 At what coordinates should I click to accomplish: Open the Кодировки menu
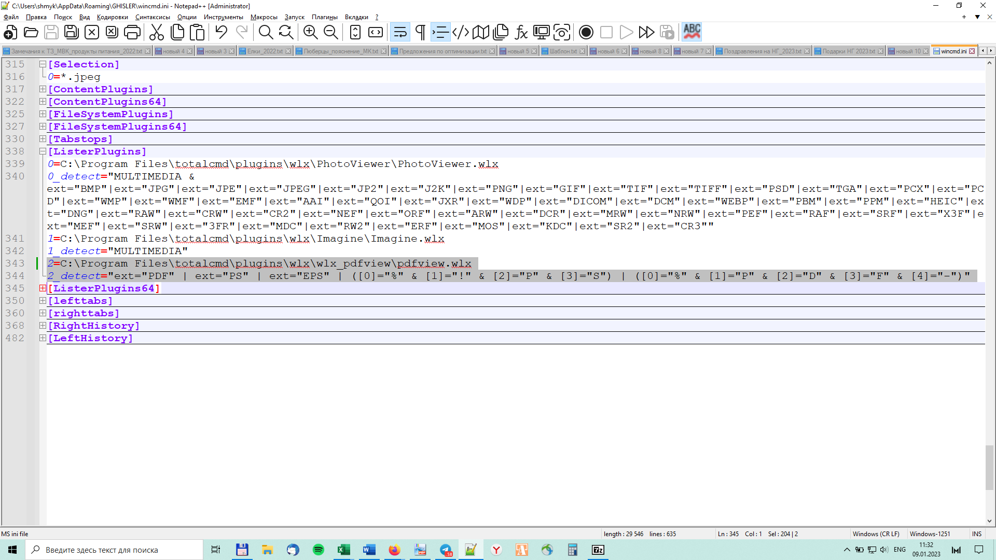click(112, 17)
